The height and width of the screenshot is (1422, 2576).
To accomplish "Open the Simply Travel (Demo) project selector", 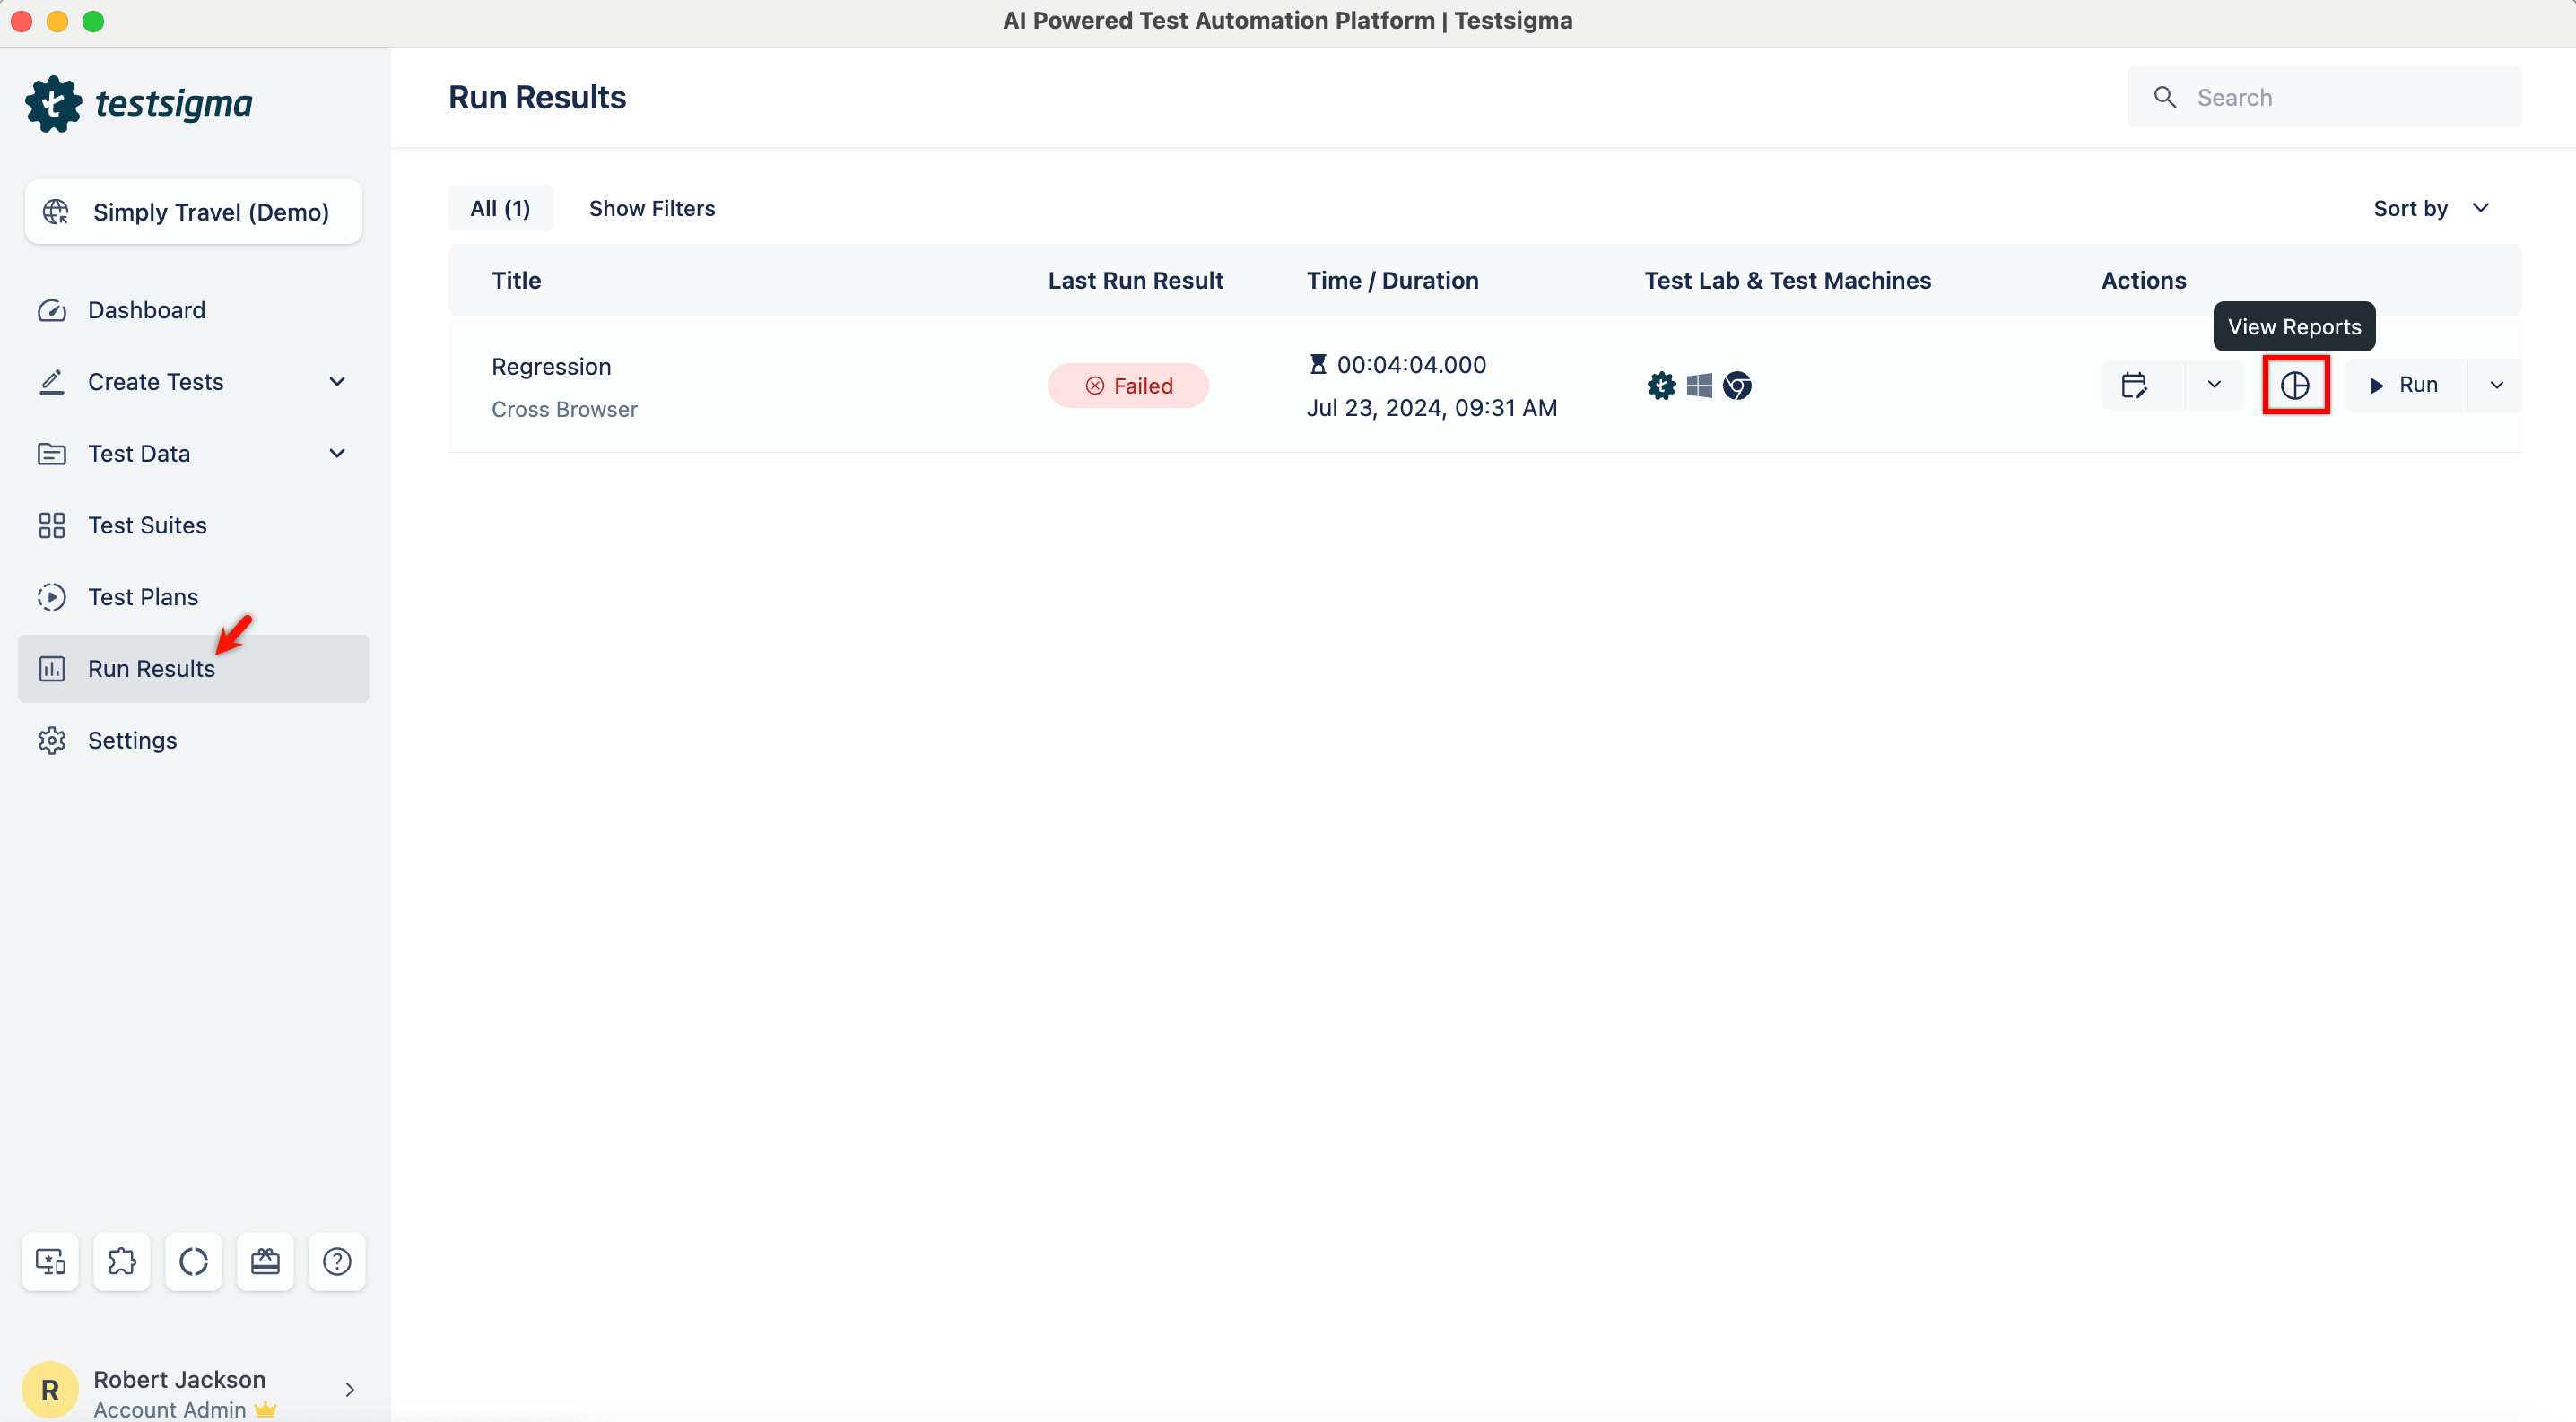I will [194, 212].
